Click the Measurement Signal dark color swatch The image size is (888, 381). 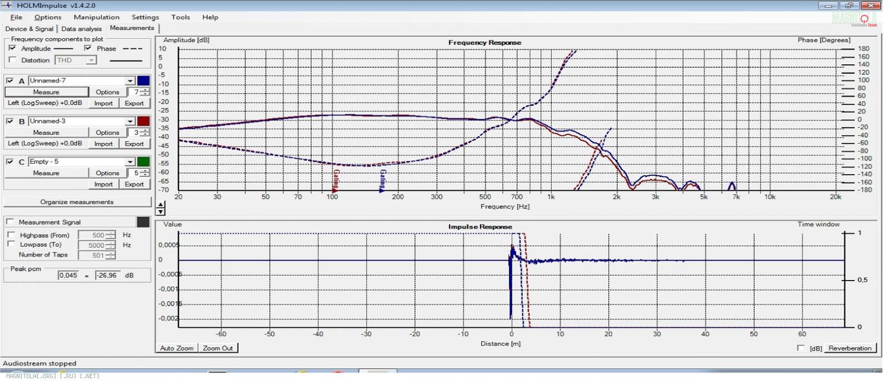143,222
